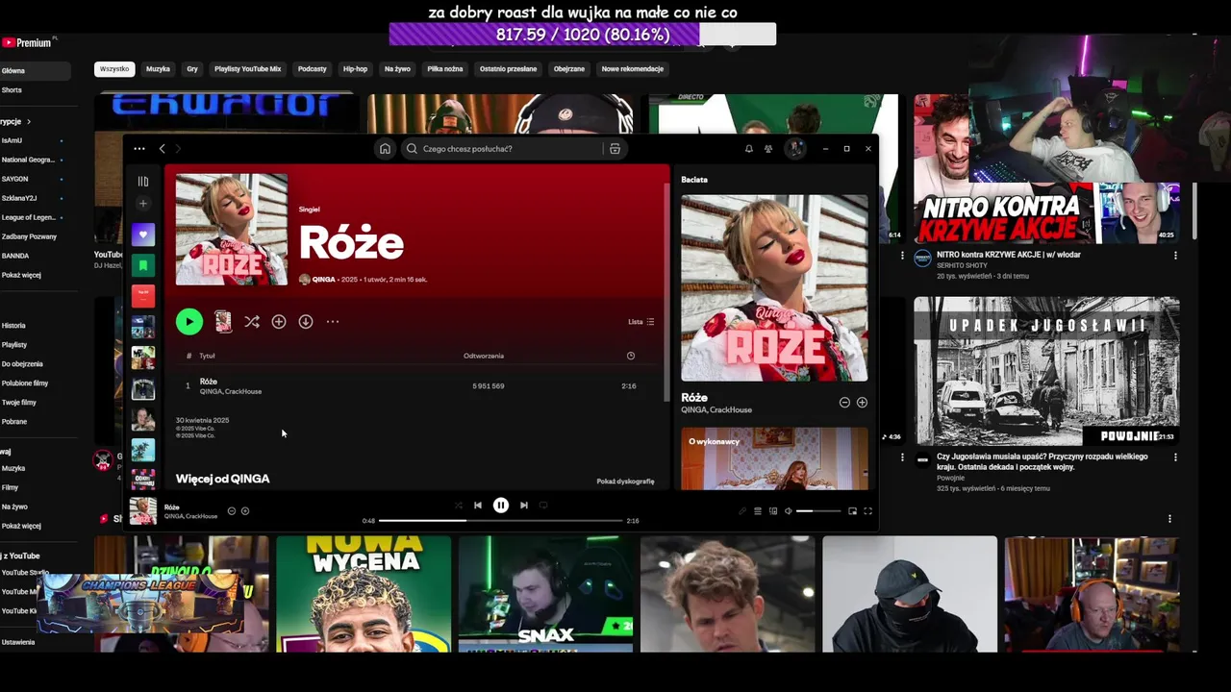Click the minus icon in the Baciata panel

pyautogui.click(x=844, y=403)
